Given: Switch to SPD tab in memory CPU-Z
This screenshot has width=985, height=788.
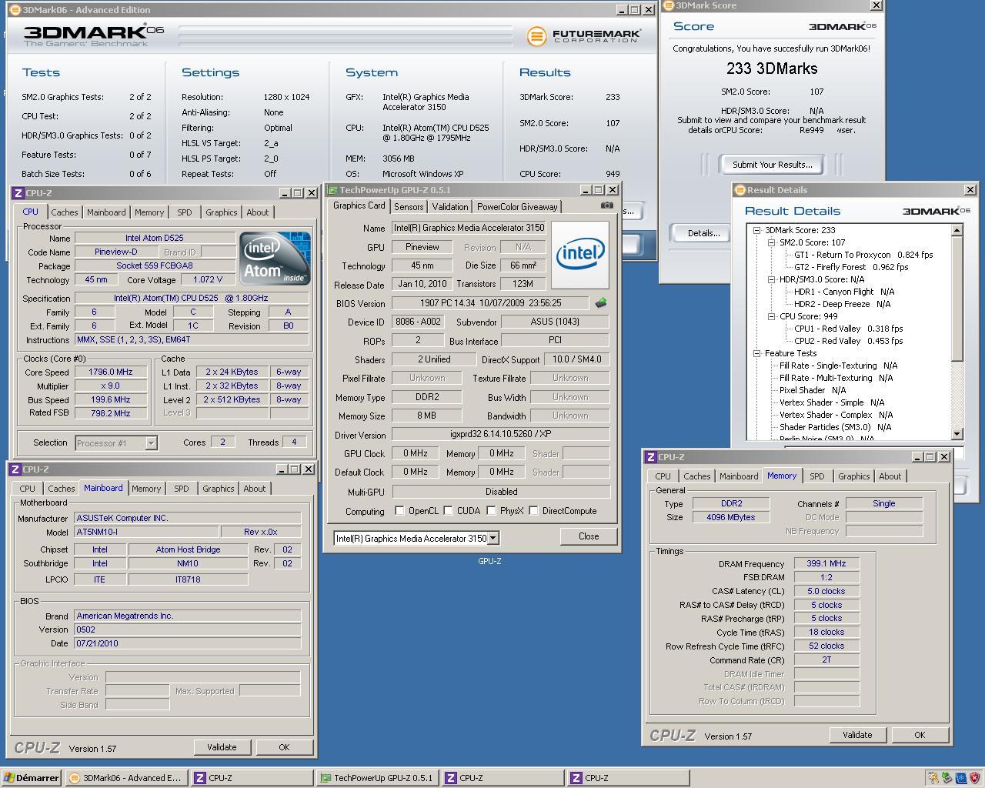Looking at the screenshot, I should [817, 476].
